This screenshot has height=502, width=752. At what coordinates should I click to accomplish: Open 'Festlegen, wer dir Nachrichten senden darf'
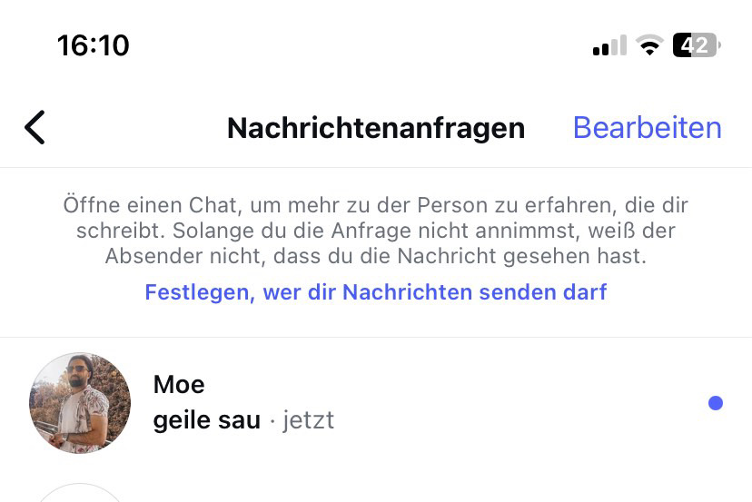pos(375,292)
